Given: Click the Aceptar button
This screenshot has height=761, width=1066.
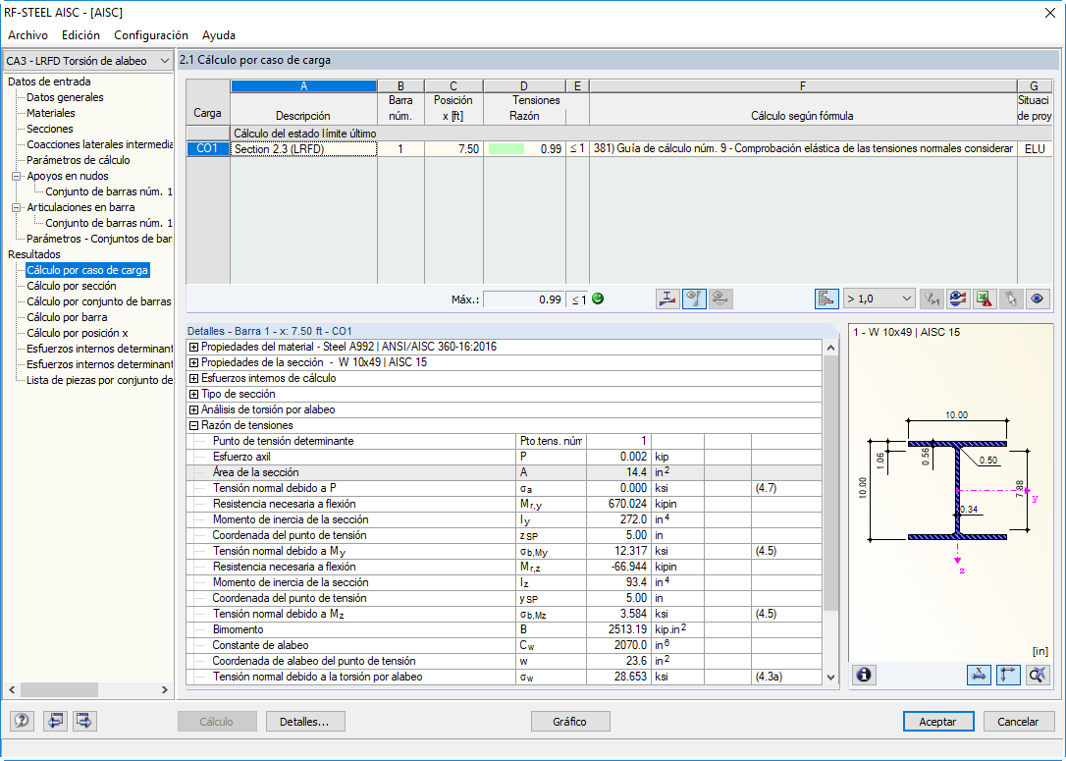Looking at the screenshot, I should (938, 722).
